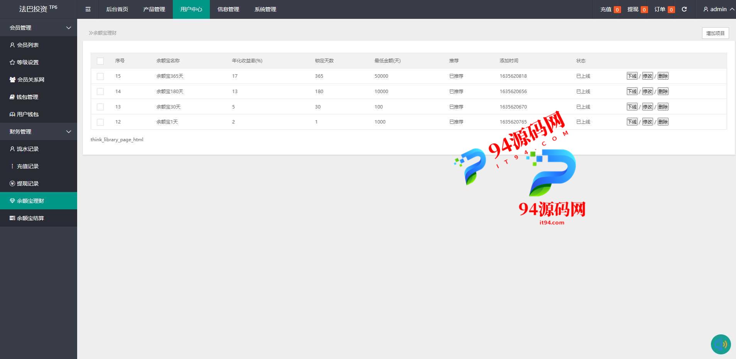
Task: Click the think_library_page_html text
Action: click(x=117, y=140)
